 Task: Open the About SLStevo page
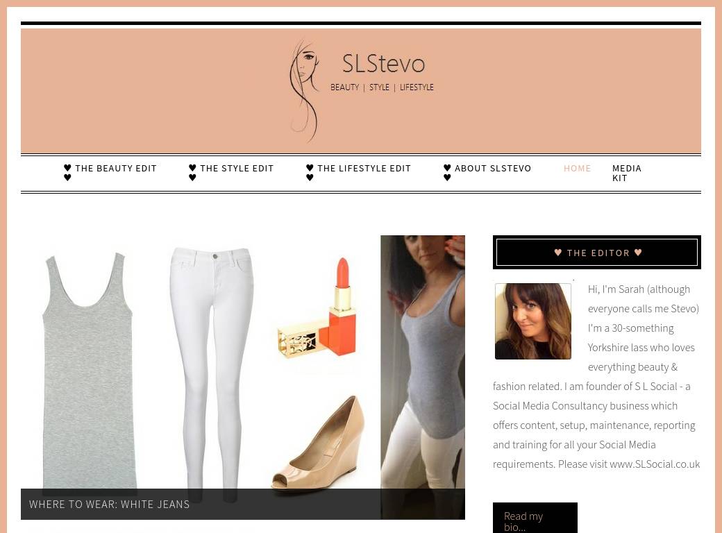[493, 169]
